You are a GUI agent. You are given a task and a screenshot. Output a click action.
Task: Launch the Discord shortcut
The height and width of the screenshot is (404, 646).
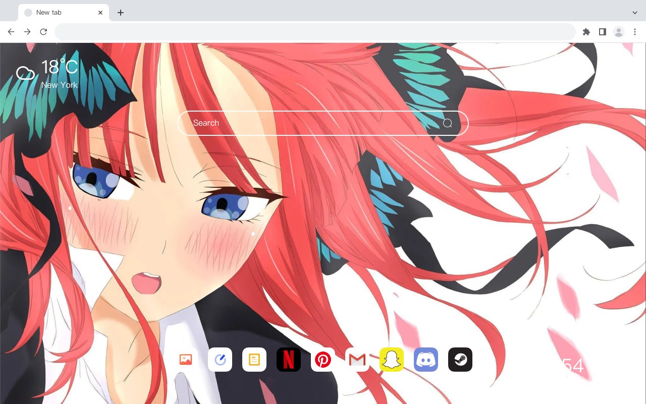(x=426, y=360)
